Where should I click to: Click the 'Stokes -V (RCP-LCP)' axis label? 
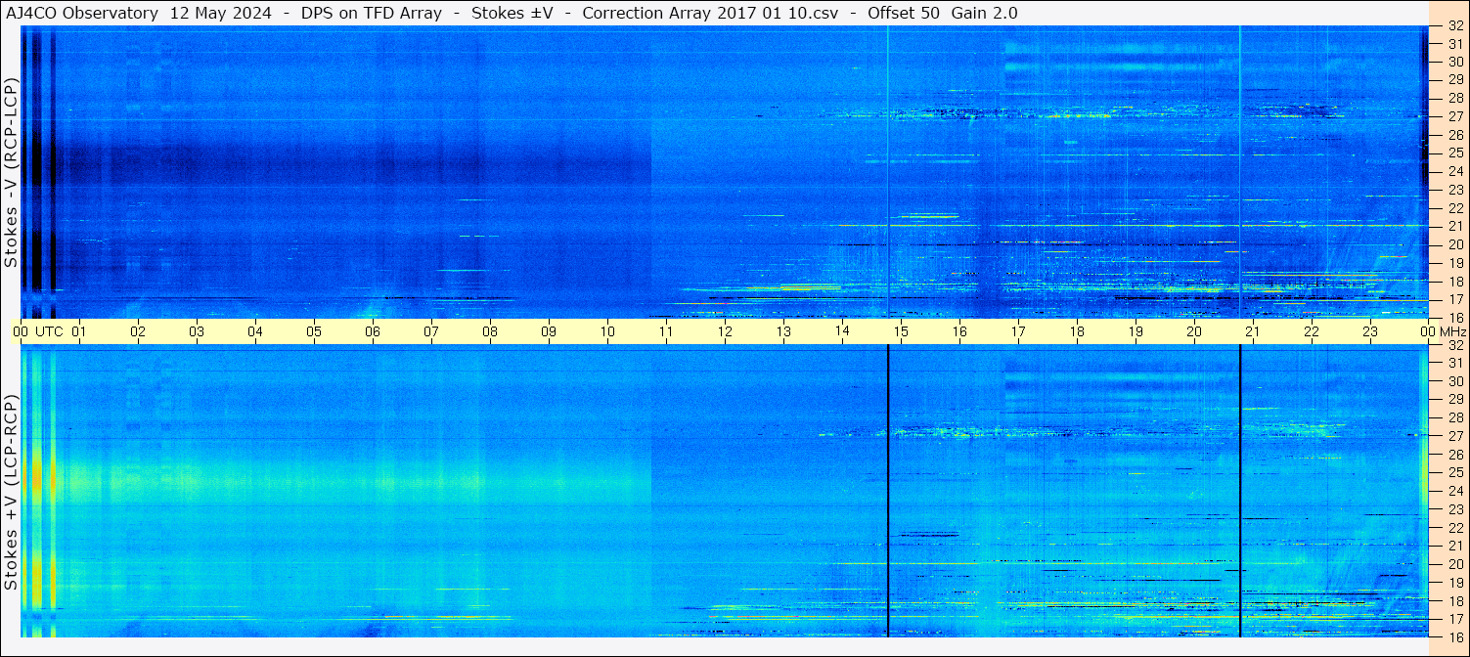(12, 172)
